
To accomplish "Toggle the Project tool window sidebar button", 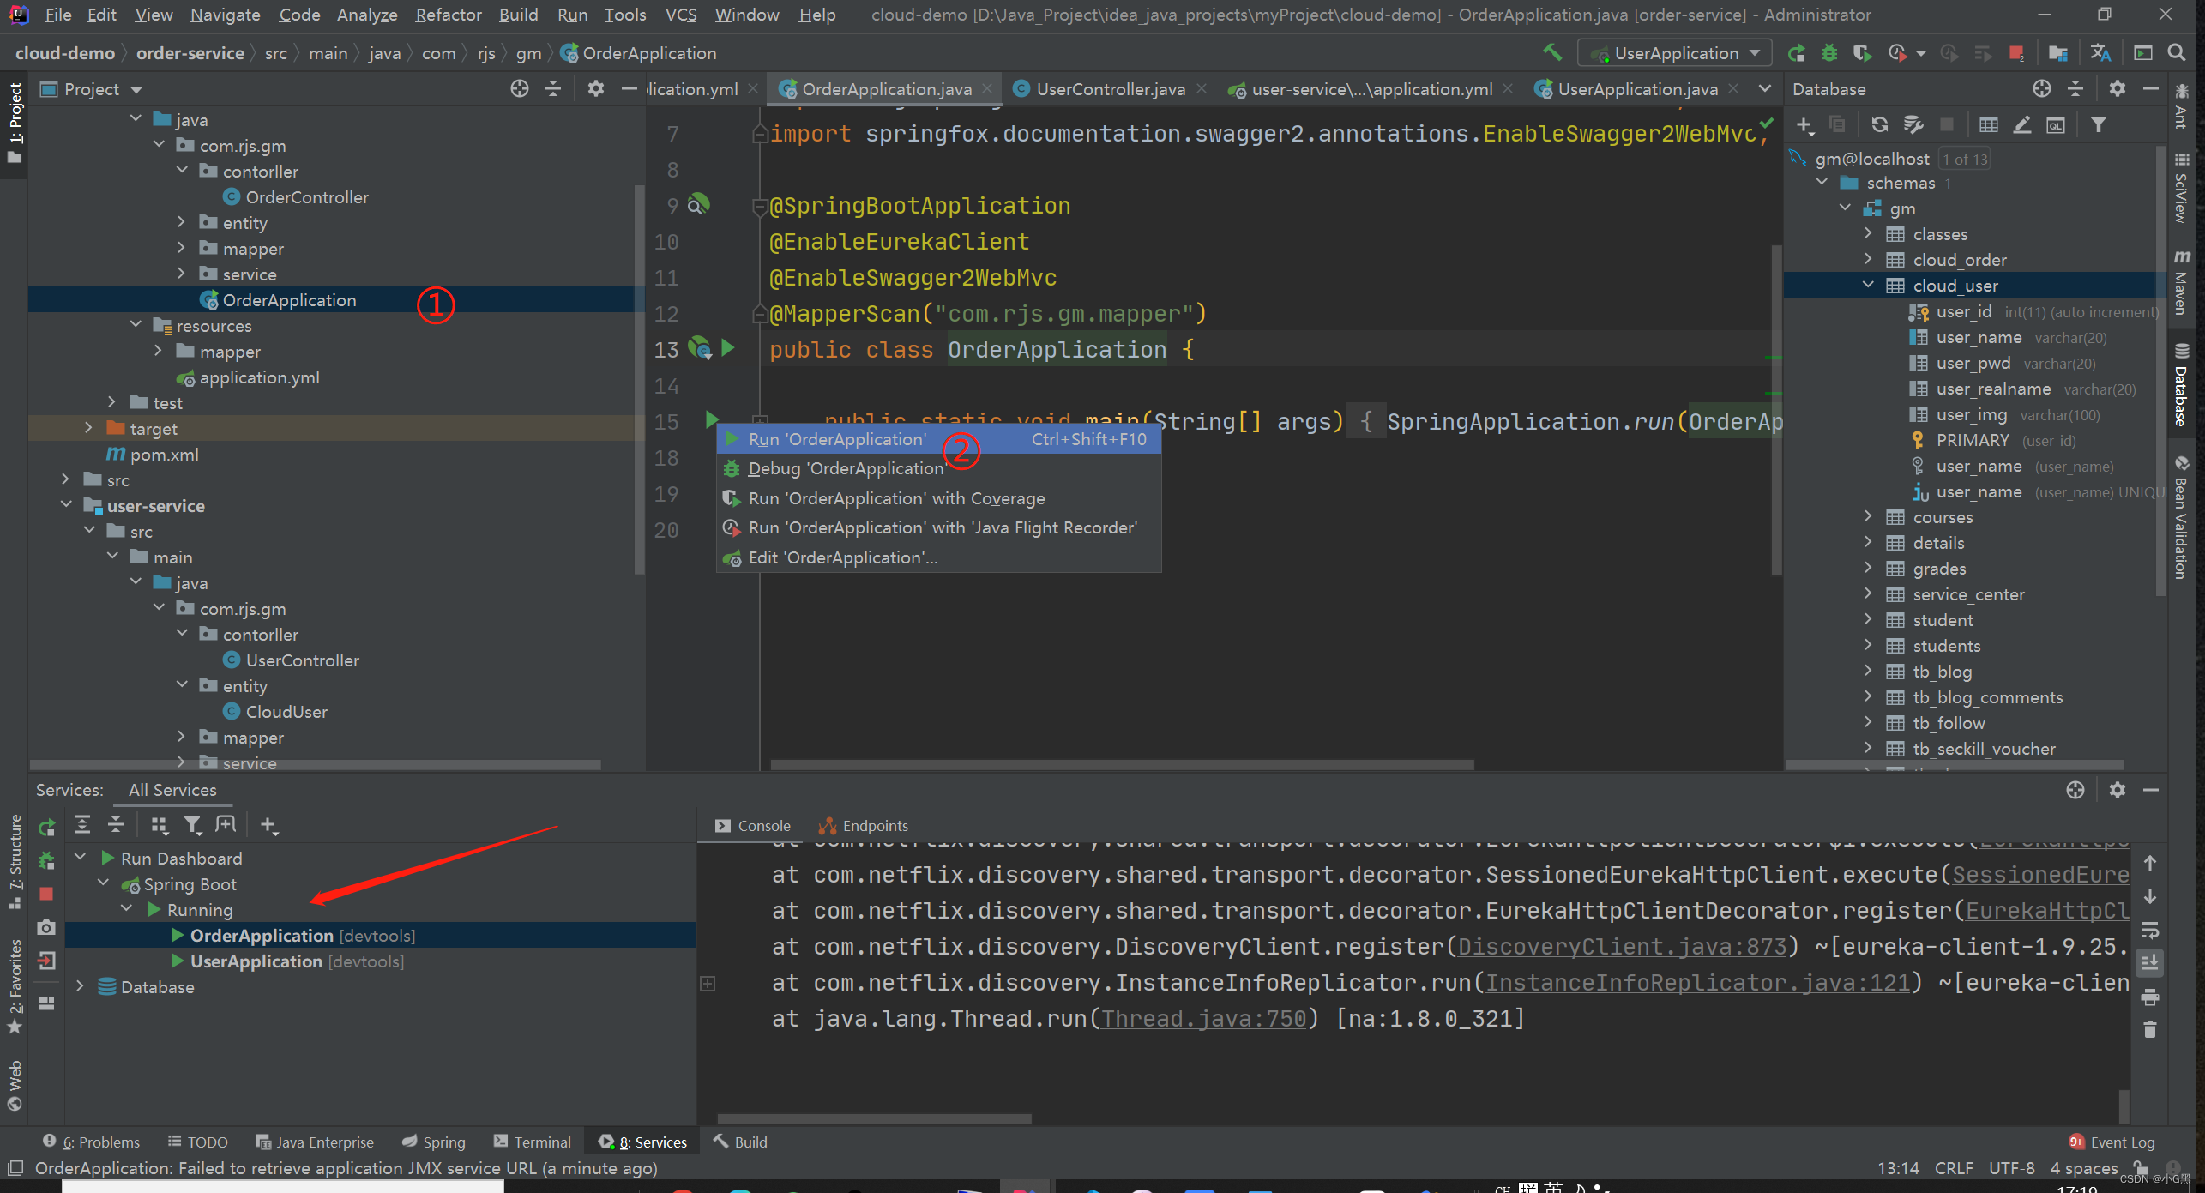I will (15, 120).
